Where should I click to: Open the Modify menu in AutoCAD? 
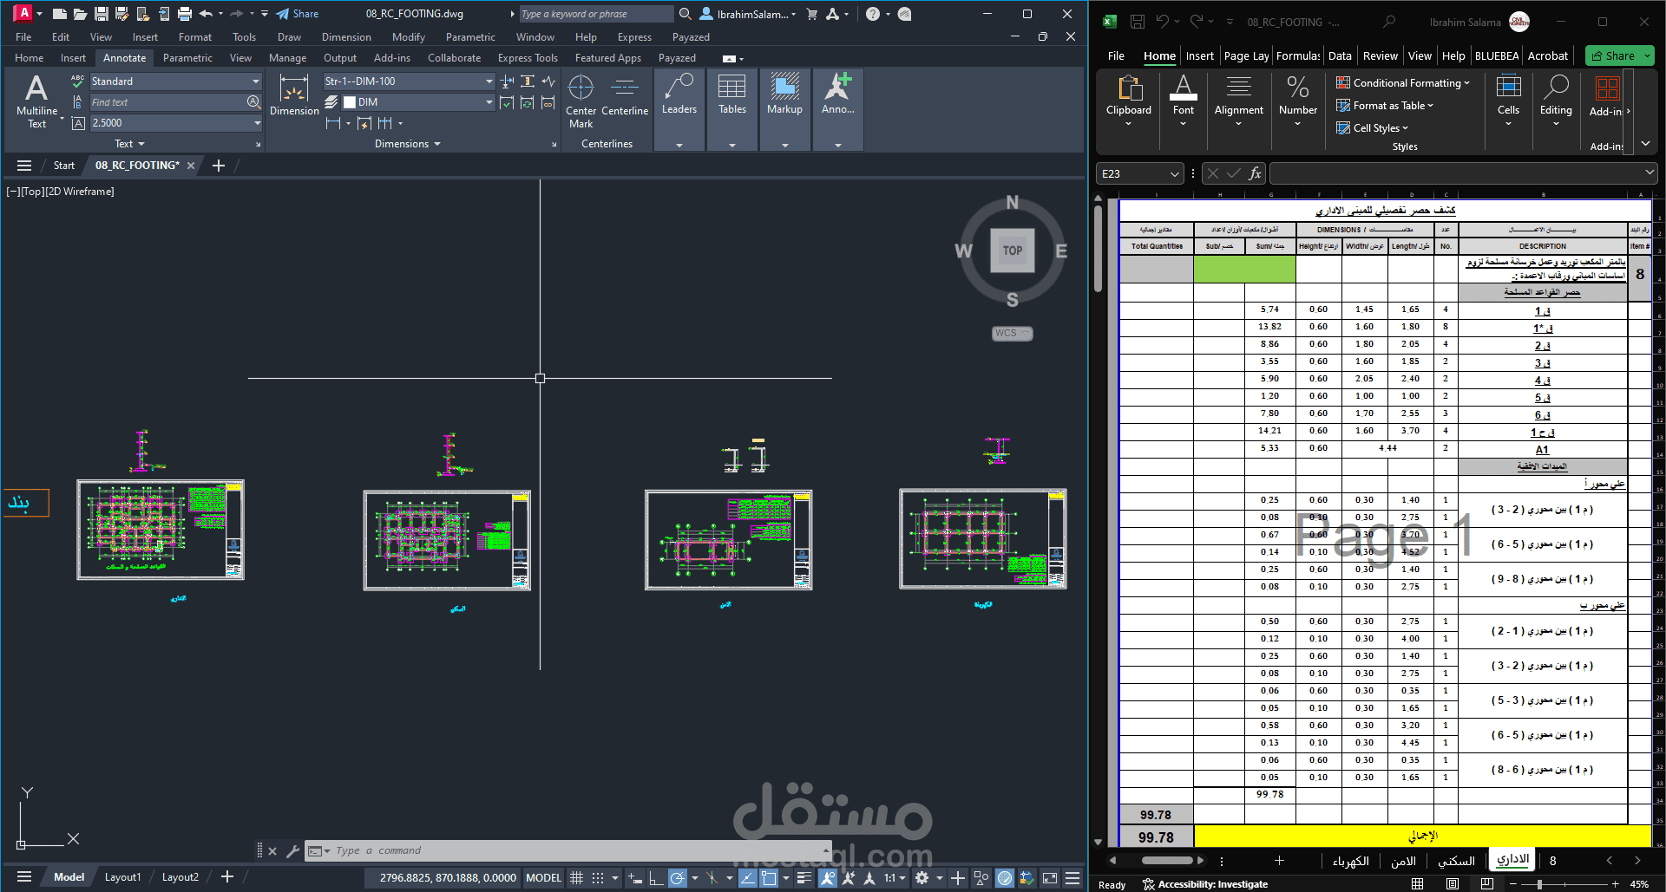pos(408,37)
